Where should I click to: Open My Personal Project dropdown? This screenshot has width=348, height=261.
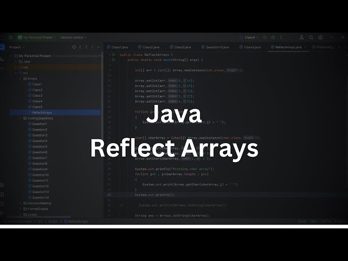pos(37,38)
